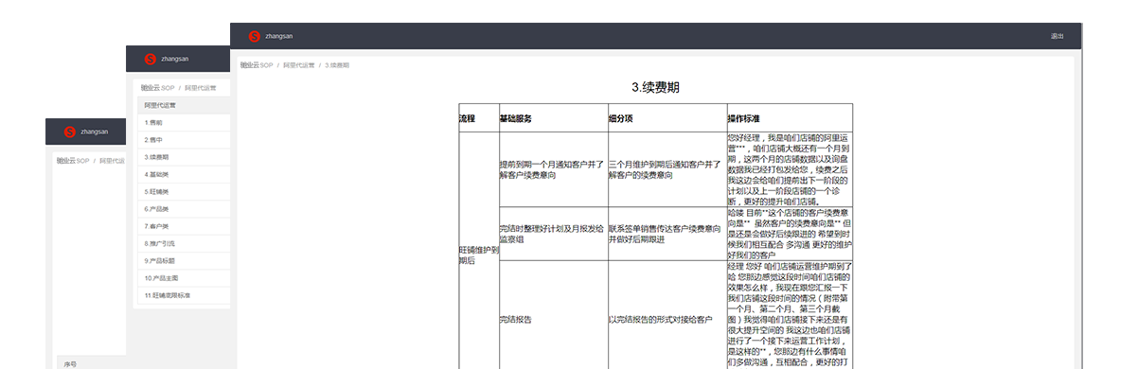
Task: Open 驰业云 SOP breadcrumb in the back-left window
Action: coord(73,161)
